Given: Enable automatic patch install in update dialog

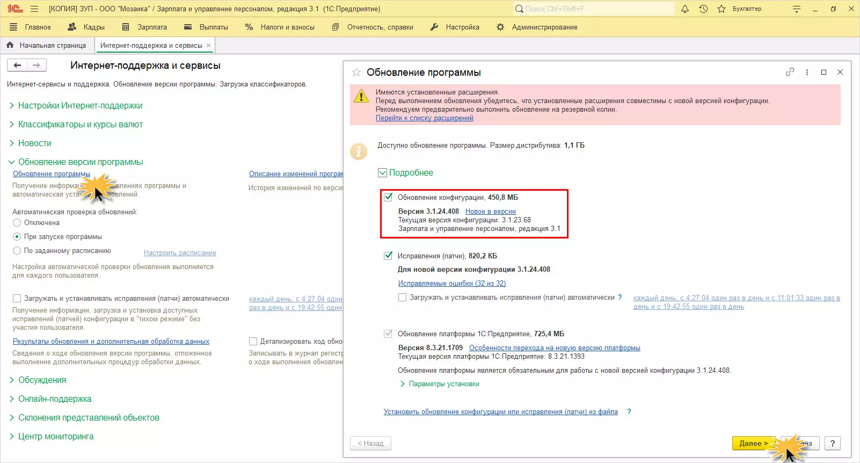Looking at the screenshot, I should (x=402, y=298).
